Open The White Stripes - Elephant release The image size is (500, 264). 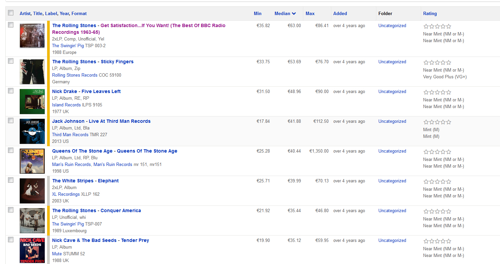pyautogui.click(x=86, y=181)
